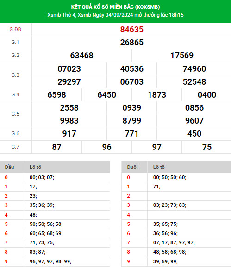Click the G.3 number 07023
Image resolution: width=231 pixels, height=267 pixels.
tap(69, 69)
